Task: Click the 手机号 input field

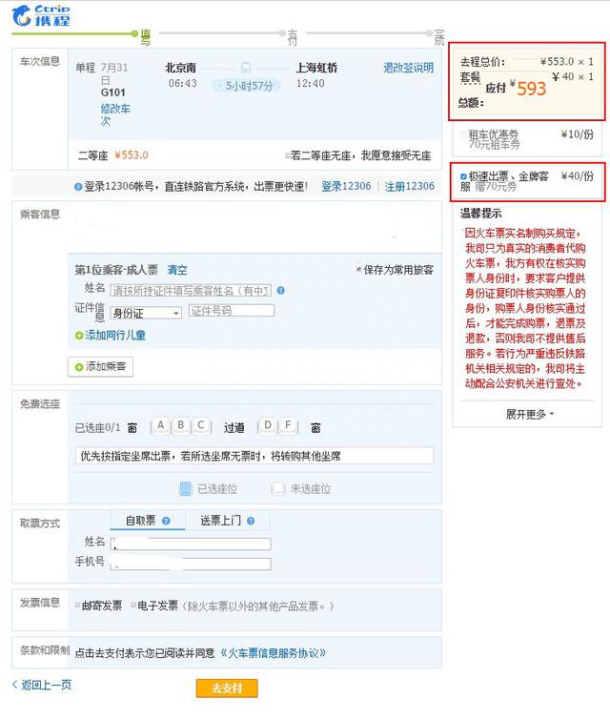Action: pos(191,564)
